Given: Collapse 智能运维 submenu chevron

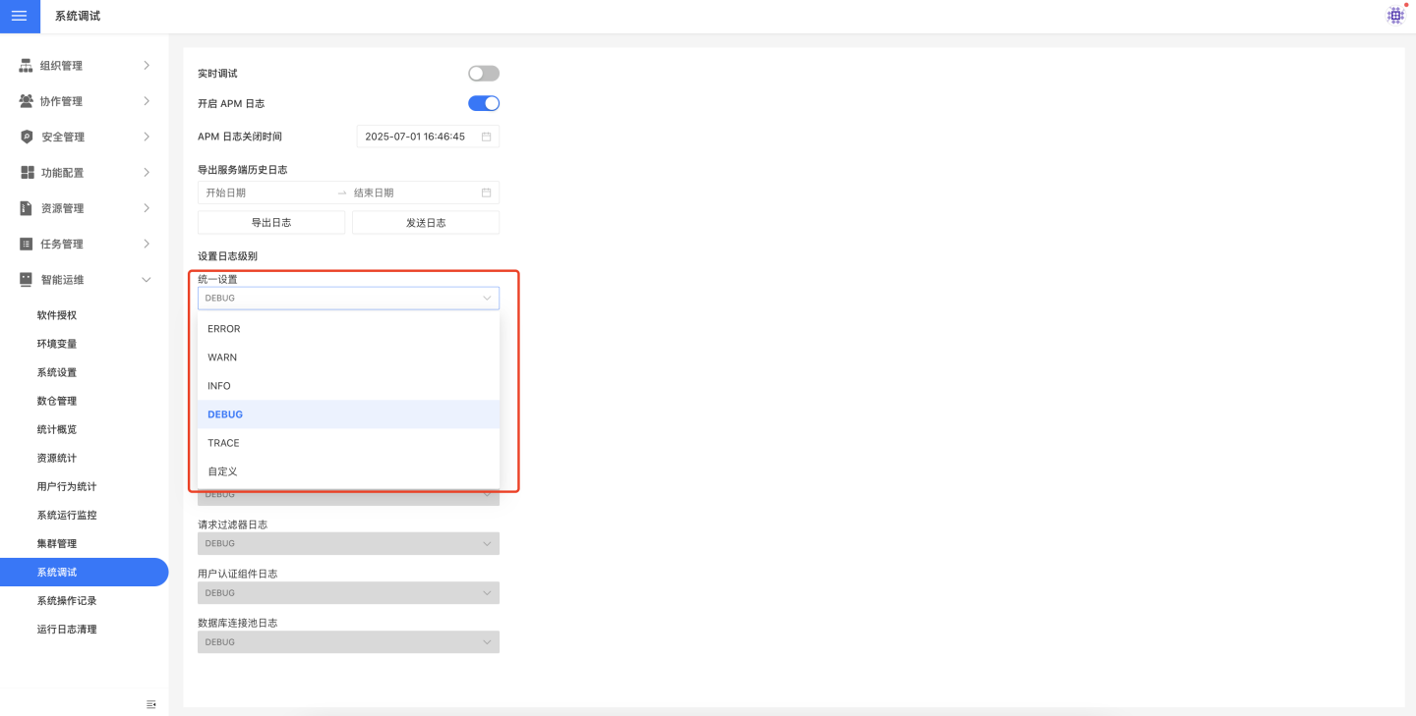Looking at the screenshot, I should point(147,280).
